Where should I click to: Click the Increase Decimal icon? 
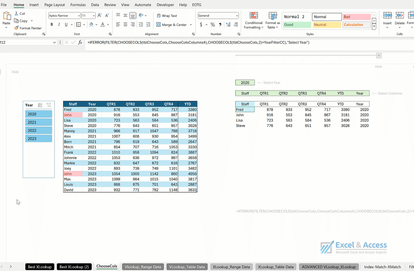coord(228,25)
